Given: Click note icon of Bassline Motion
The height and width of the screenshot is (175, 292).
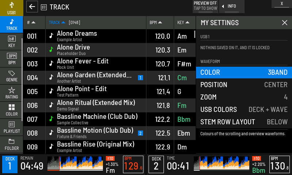Looking at the screenshot, I should click(x=51, y=133).
